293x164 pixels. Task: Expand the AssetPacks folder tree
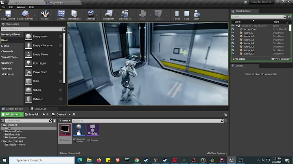coord(3,132)
